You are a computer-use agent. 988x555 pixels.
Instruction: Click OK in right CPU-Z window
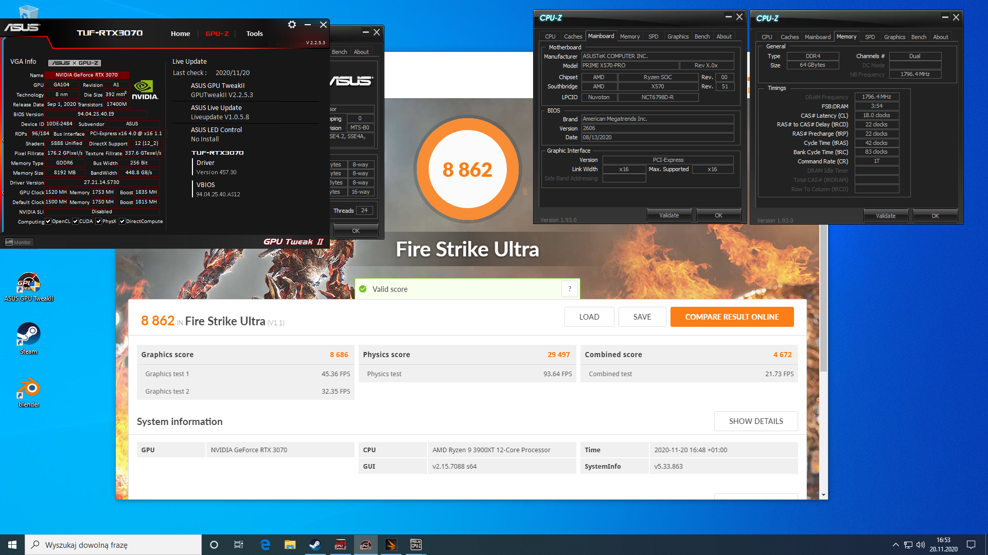[935, 216]
